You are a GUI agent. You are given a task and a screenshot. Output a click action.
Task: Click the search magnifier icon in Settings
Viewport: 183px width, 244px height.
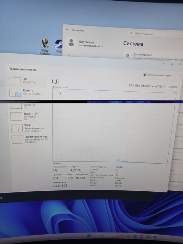(x=131, y=33)
